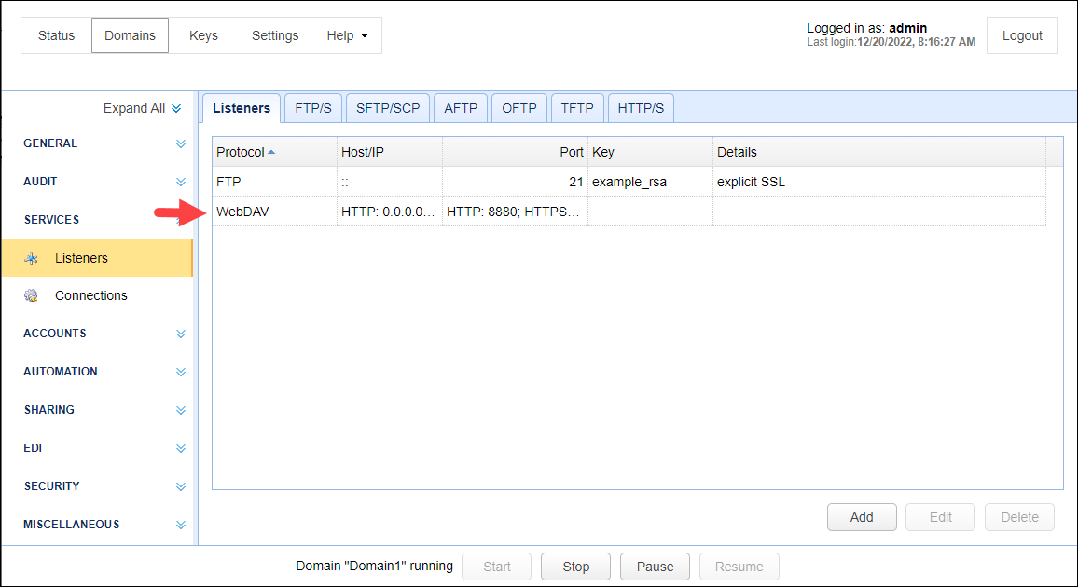The width and height of the screenshot is (1078, 587).
Task: Open the Keys top menu
Action: tap(203, 35)
